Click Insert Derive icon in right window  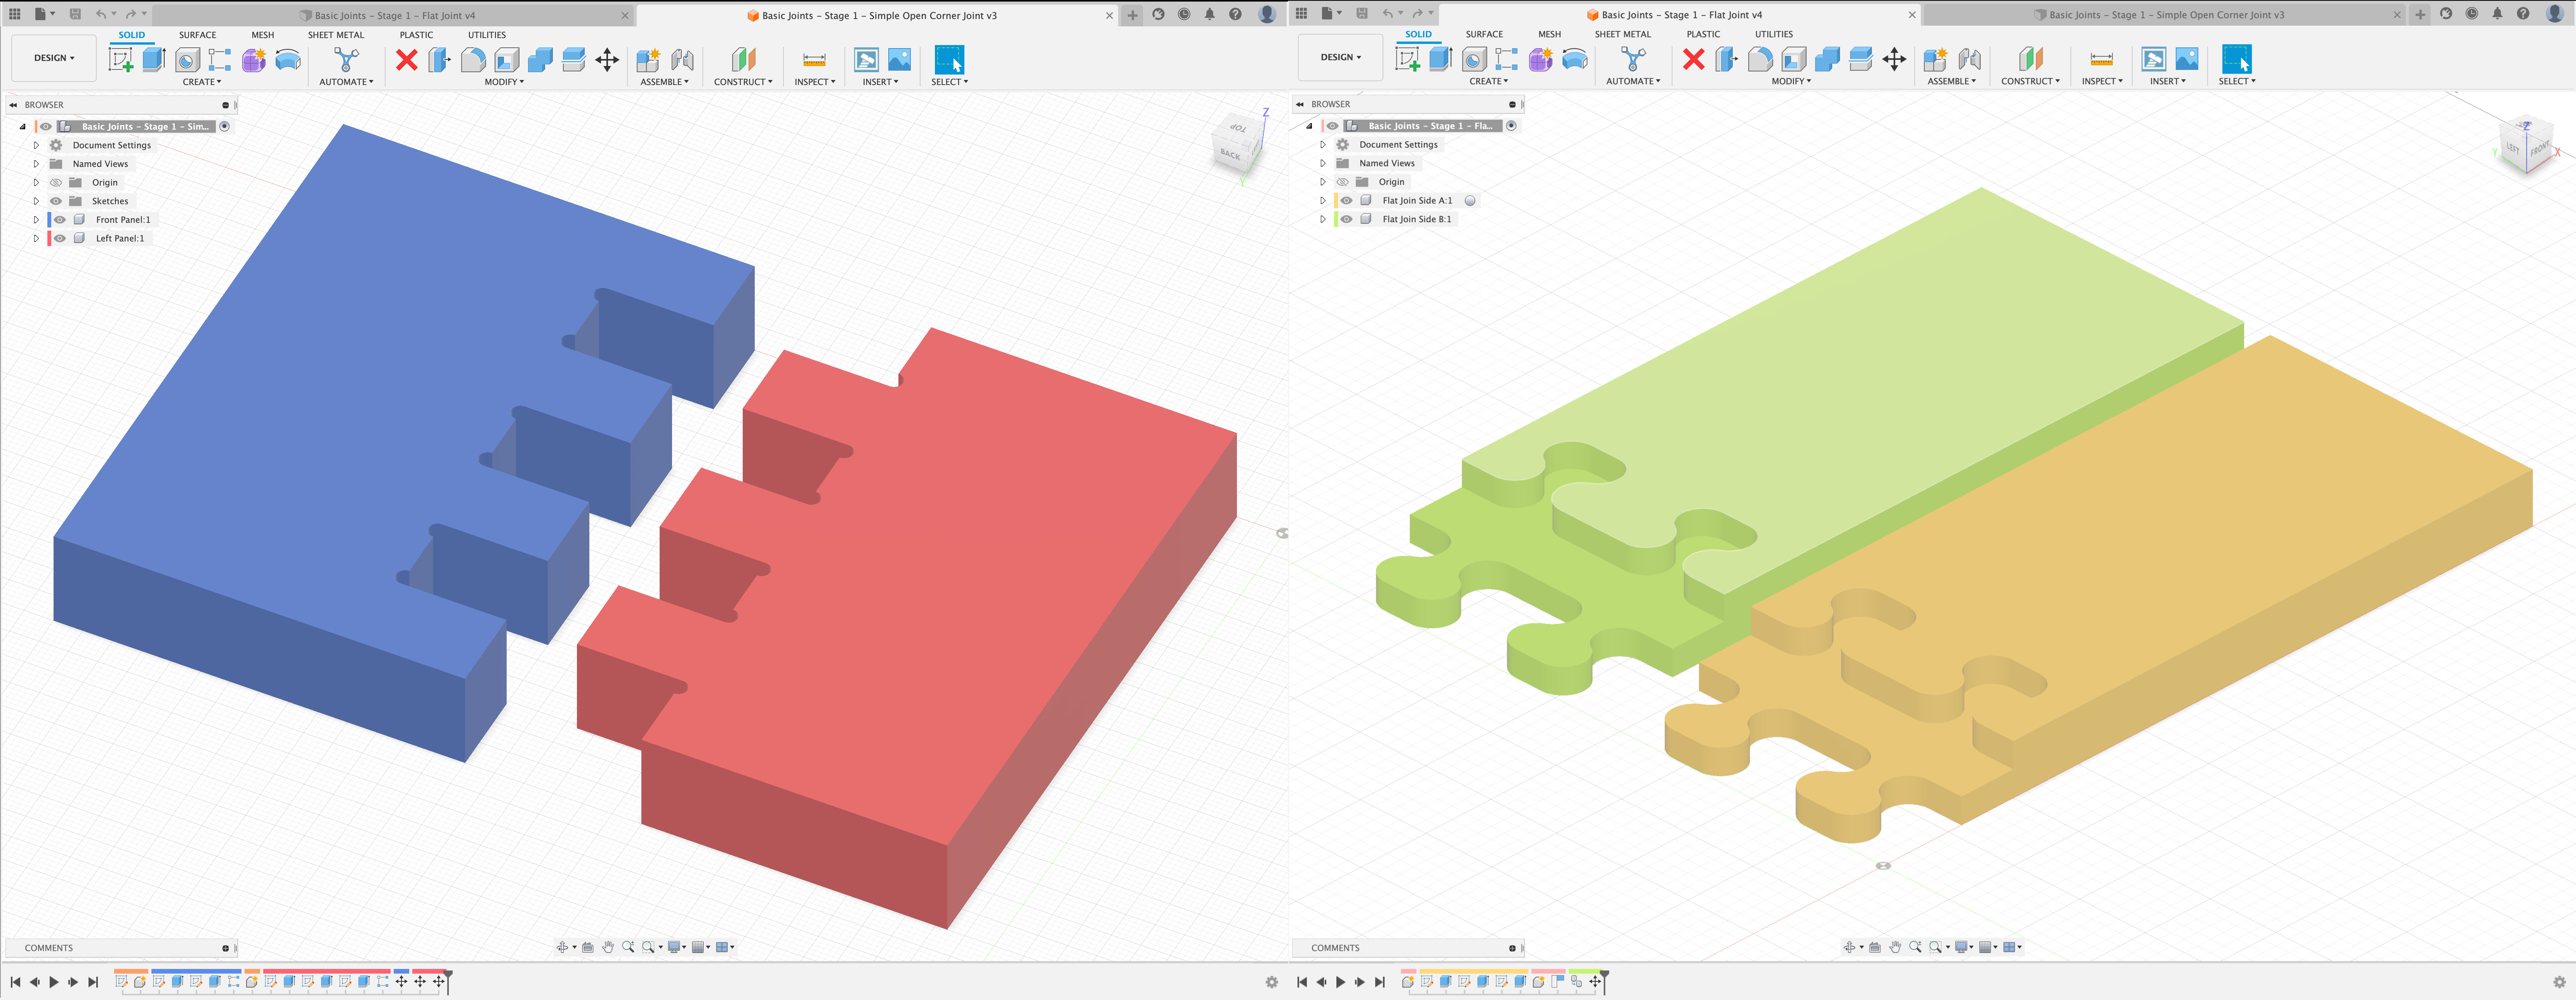2153,59
